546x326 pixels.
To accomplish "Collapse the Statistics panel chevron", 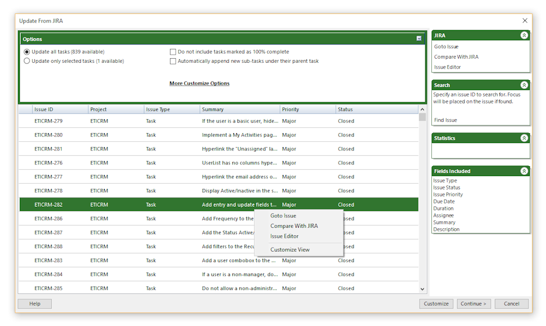I will 524,138.
